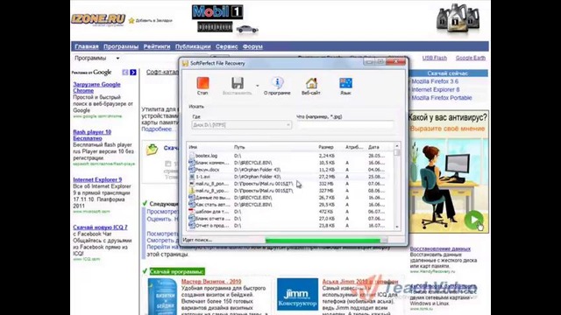Select the Ресум.docx file in list

[x=290, y=170]
